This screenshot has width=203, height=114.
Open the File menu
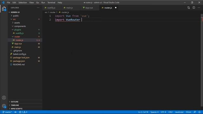click(x=9, y=3)
